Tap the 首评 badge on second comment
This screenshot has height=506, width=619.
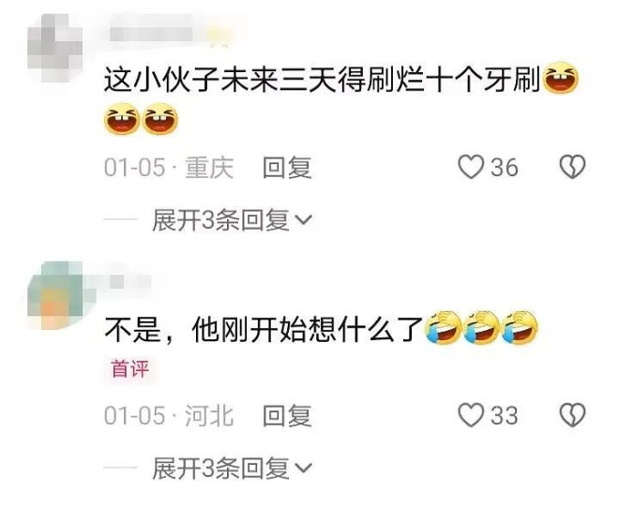[x=130, y=369]
